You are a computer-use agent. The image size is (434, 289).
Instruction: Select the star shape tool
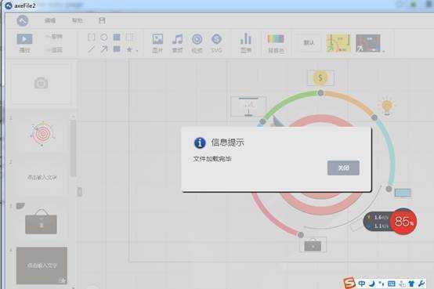coord(129,49)
